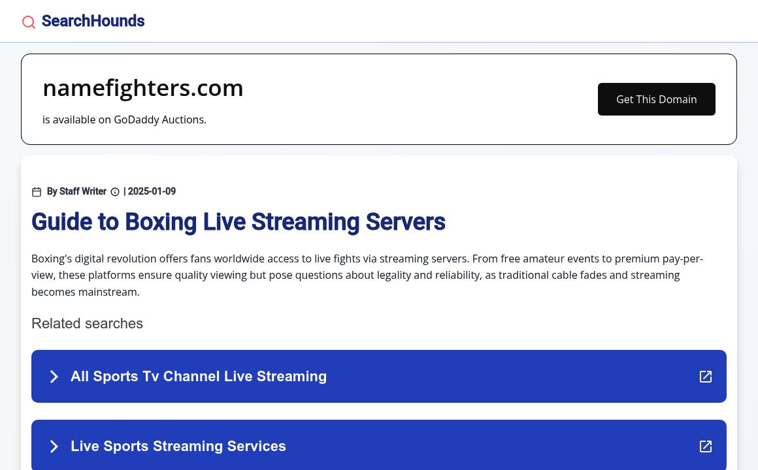Click the namefighters.com domain heading

(142, 88)
